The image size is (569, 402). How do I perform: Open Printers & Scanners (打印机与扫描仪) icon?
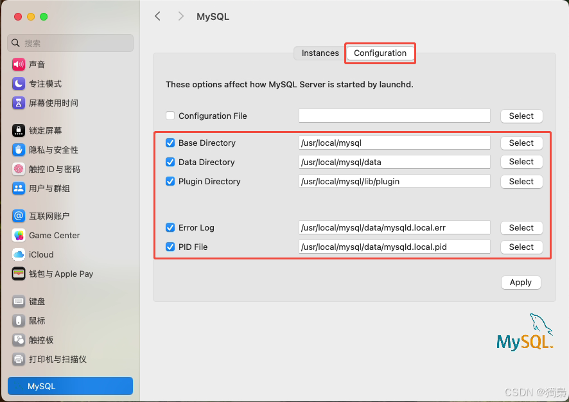tap(19, 359)
